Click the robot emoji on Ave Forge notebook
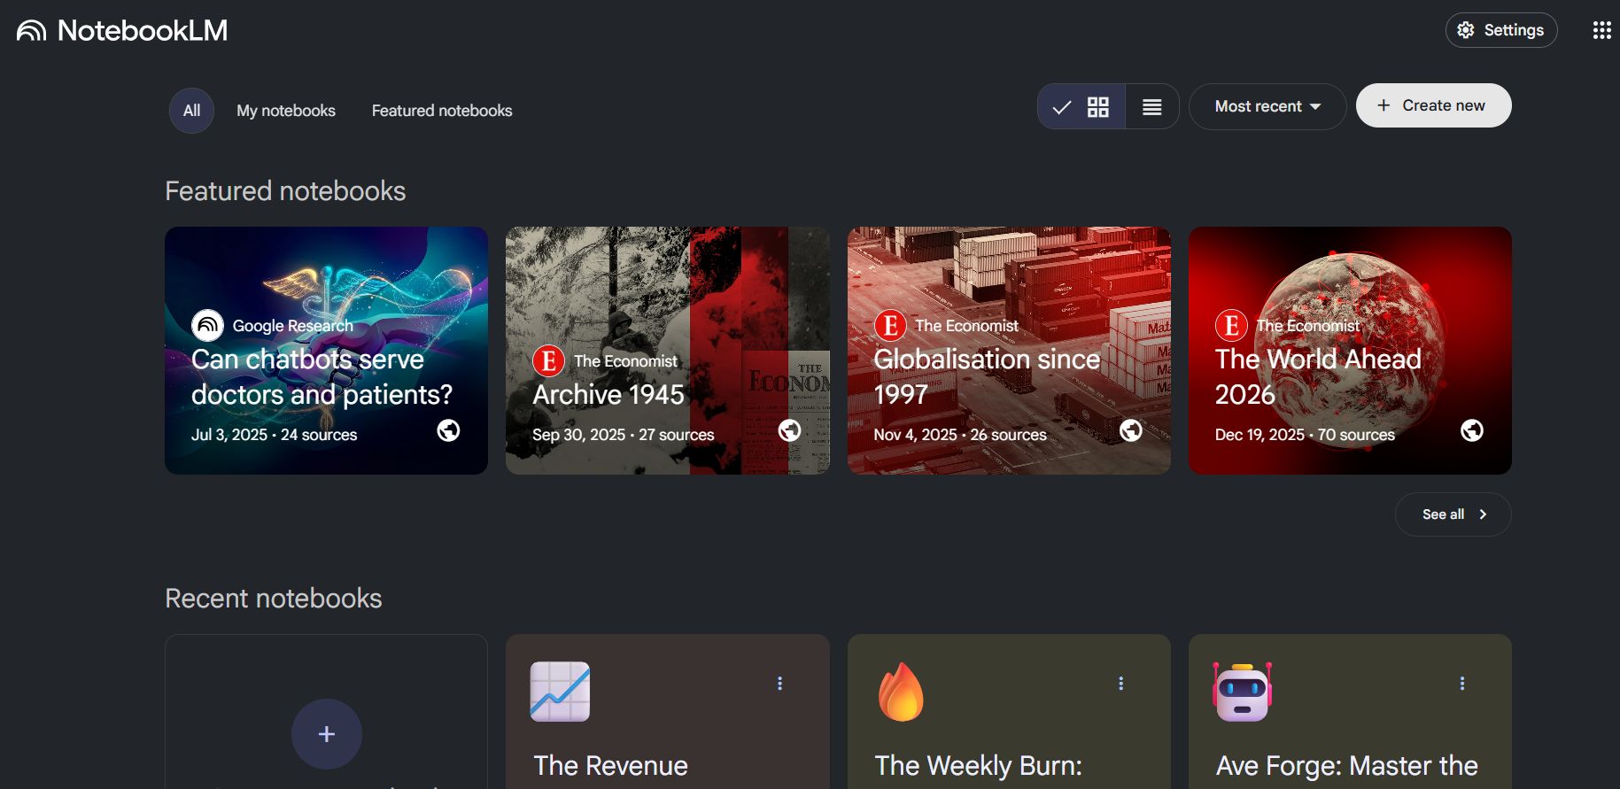Image resolution: width=1620 pixels, height=789 pixels. pos(1242,692)
